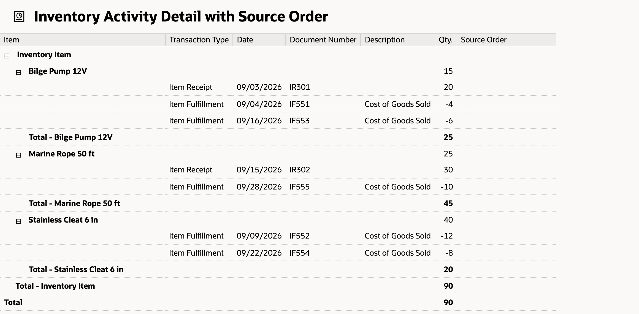Open document IF554
The height and width of the screenshot is (314, 639).
[299, 253]
